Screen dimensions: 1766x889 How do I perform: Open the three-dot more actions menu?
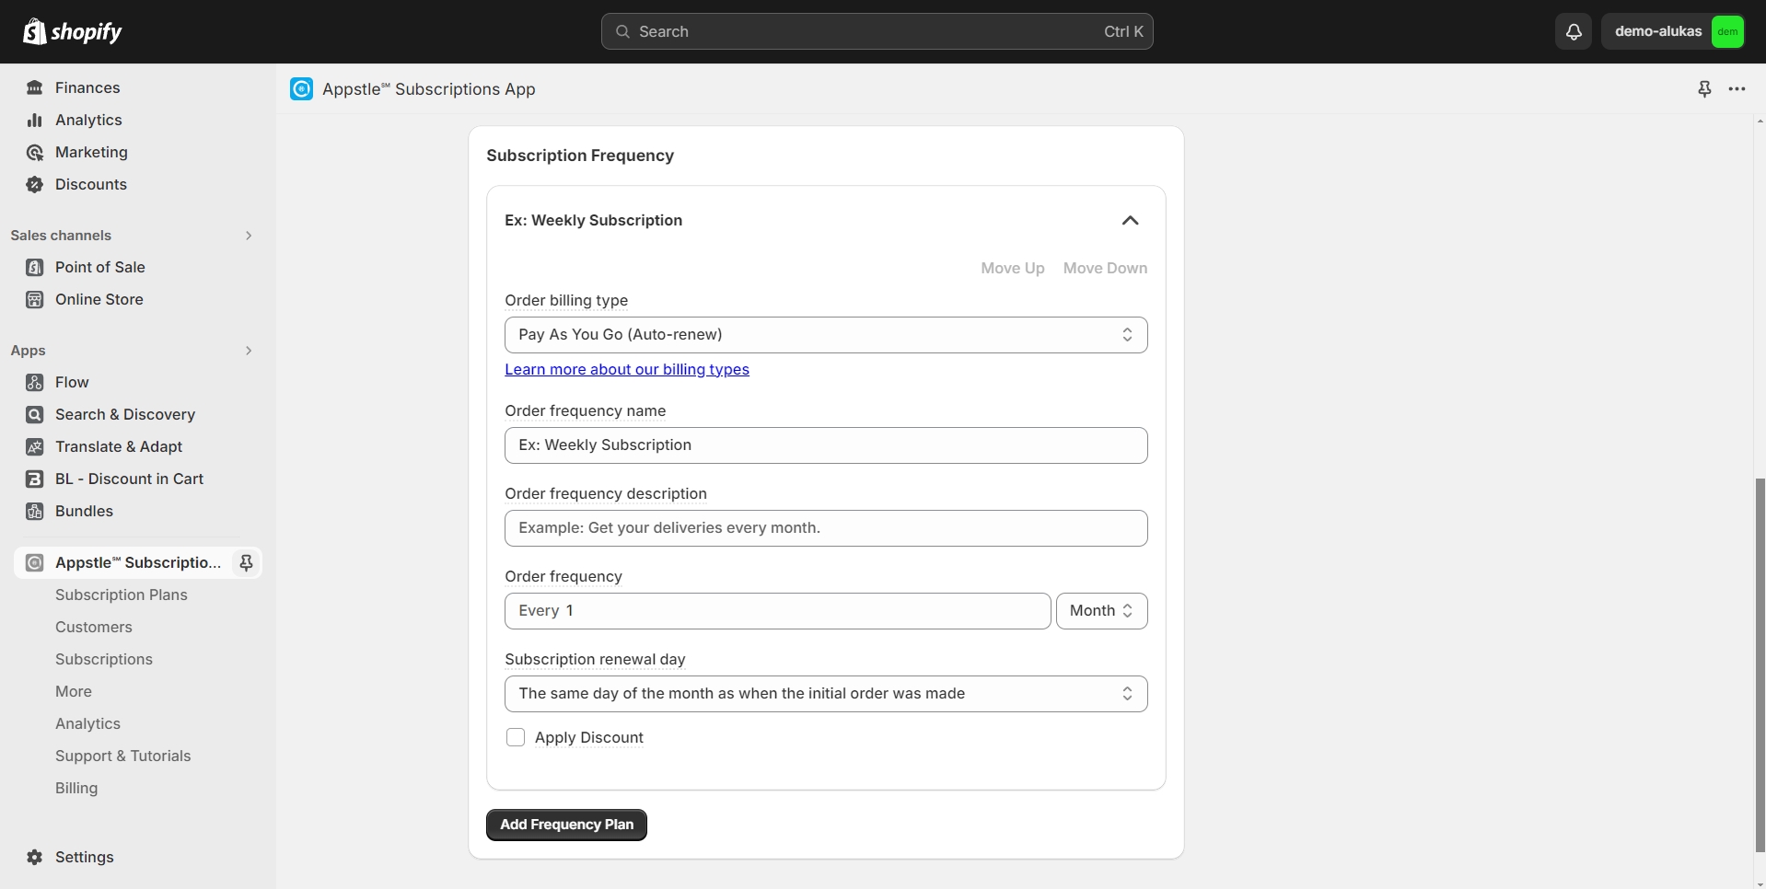click(x=1737, y=89)
